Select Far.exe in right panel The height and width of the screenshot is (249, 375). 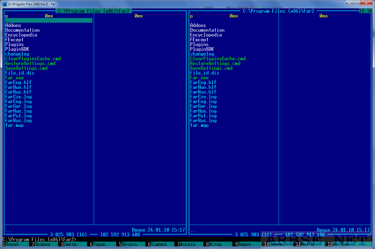(199, 78)
